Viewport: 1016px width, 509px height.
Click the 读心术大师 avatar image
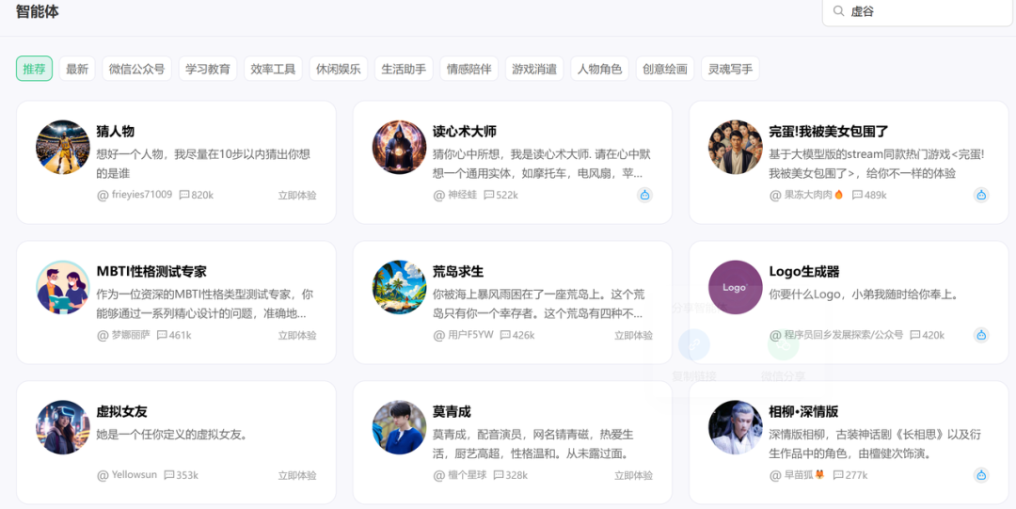pos(399,147)
